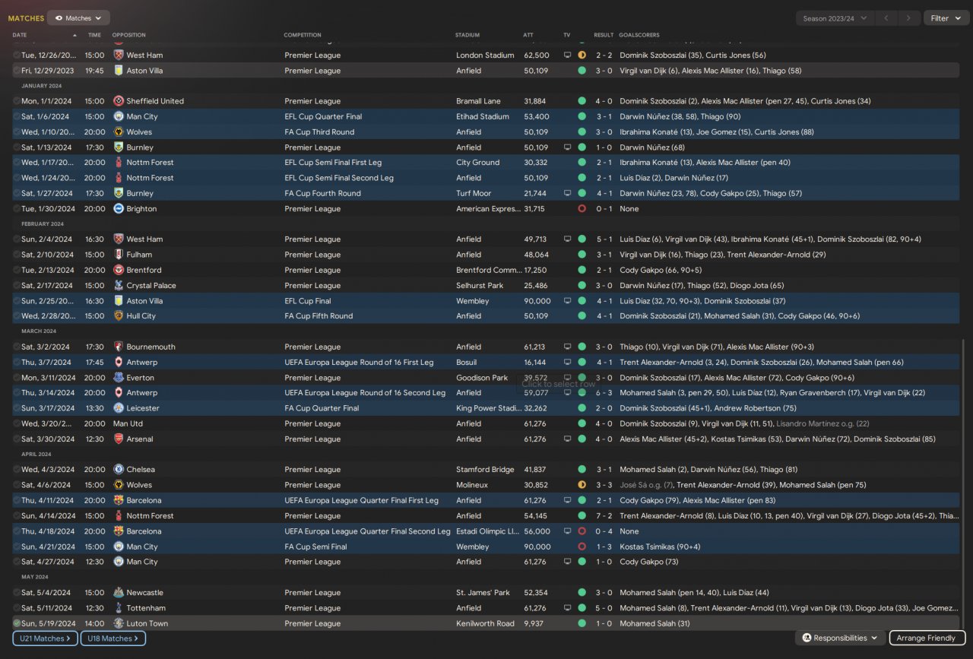Screen dimensions: 973x659
Task: Expand the Responsibilities dropdown
Action: [840, 638]
